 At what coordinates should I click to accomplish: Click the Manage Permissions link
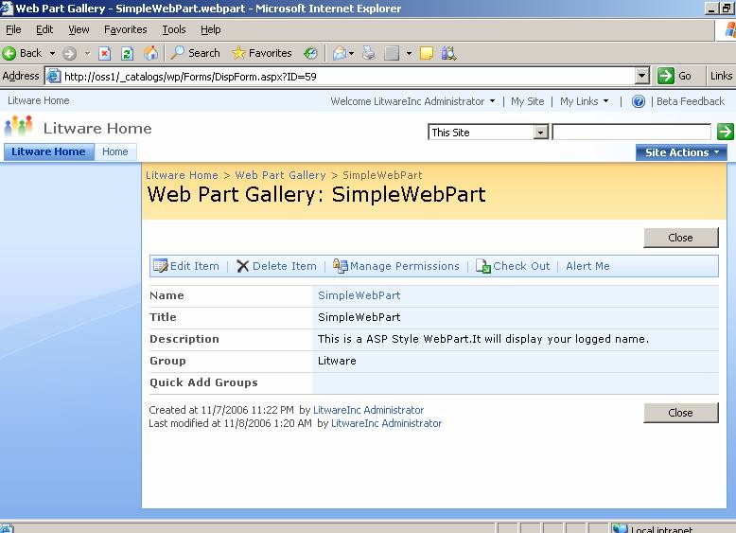[405, 266]
